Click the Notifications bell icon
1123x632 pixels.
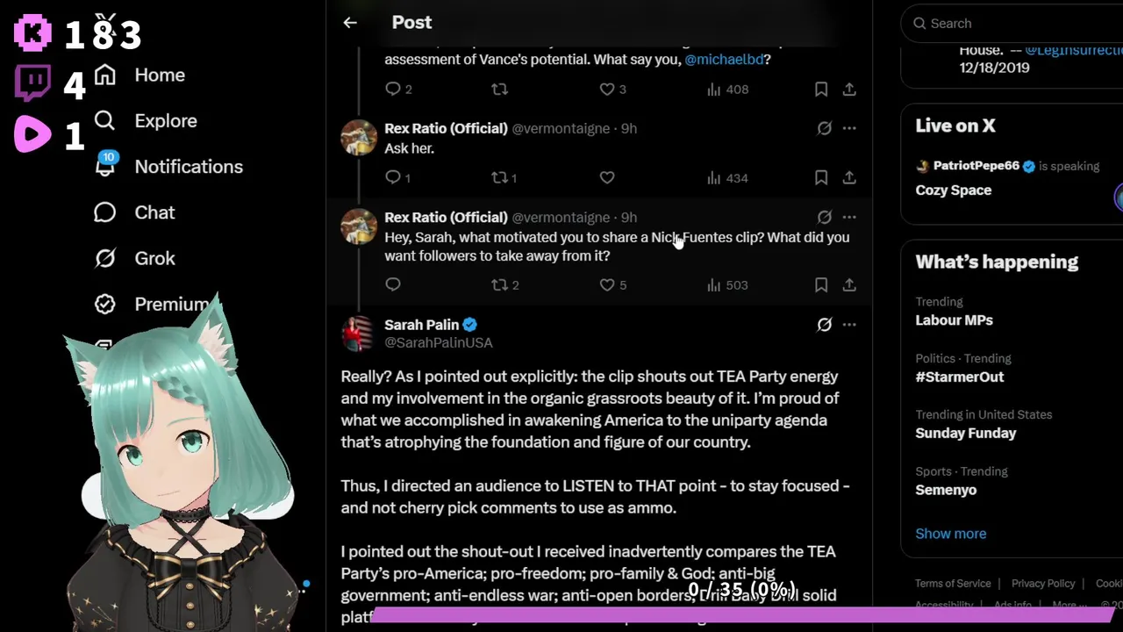point(105,165)
